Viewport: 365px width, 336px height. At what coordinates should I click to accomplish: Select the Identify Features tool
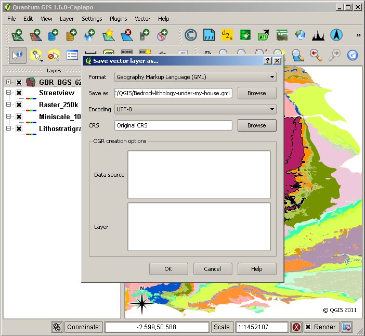pyautogui.click(x=18, y=56)
